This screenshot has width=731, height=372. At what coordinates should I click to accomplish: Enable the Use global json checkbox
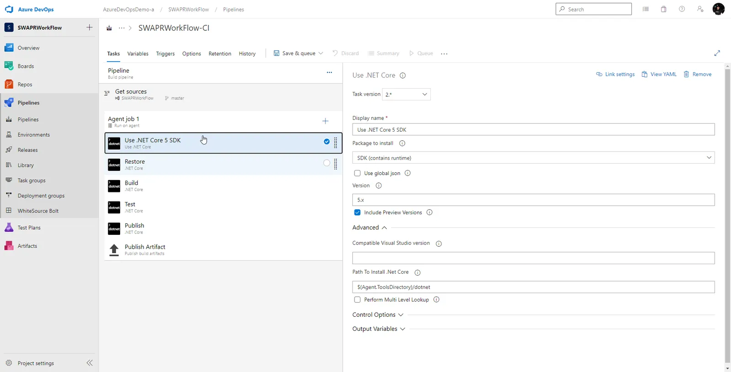tap(357, 173)
